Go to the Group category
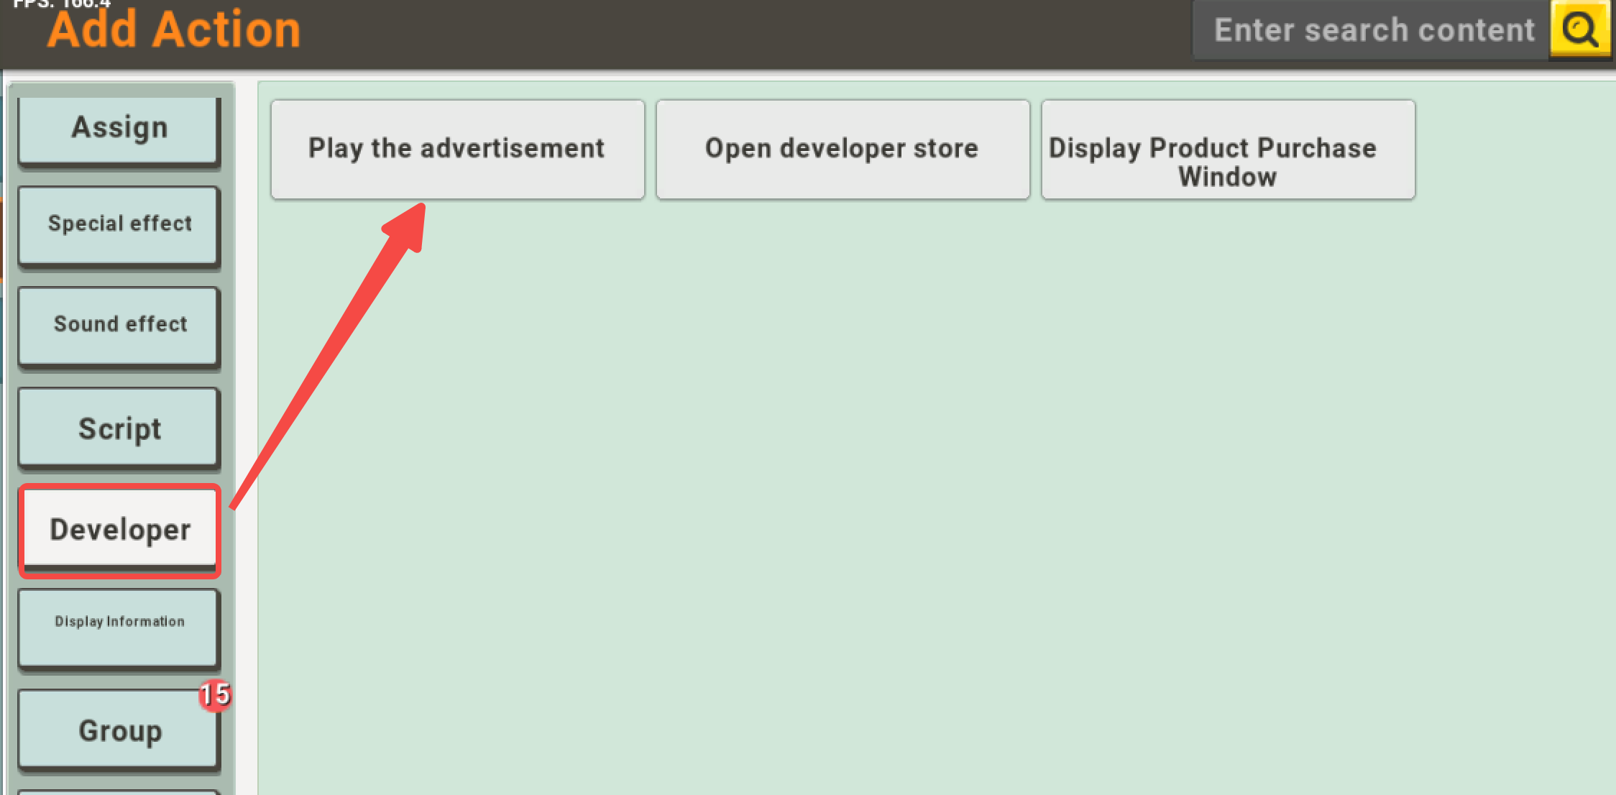The image size is (1616, 795). [119, 731]
